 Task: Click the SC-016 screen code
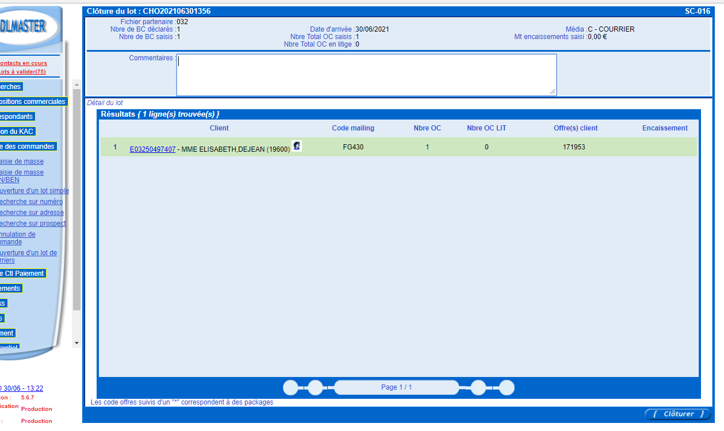[698, 11]
